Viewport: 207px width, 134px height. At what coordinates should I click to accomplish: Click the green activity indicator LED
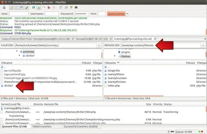click(199, 131)
